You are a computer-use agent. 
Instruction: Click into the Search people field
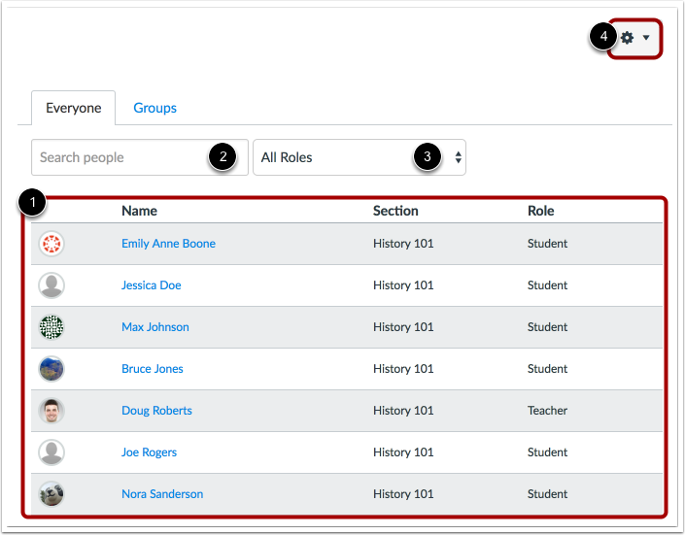[x=139, y=157]
